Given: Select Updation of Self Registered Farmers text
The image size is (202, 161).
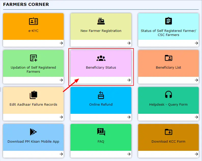Looking at the screenshot, I should [33, 69].
